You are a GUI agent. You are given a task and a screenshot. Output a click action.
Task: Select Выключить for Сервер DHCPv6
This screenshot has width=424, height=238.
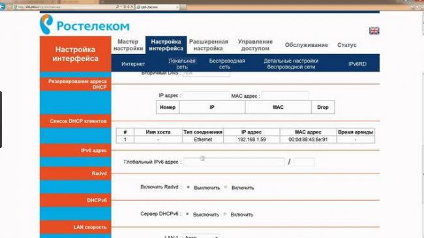click(x=187, y=214)
